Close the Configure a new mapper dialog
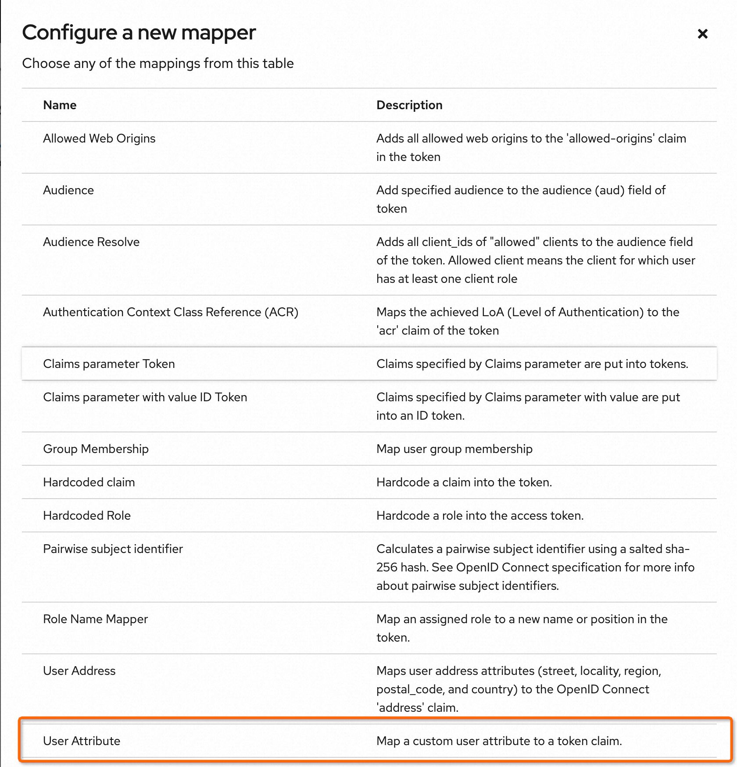This screenshot has height=767, width=737. pos(702,34)
